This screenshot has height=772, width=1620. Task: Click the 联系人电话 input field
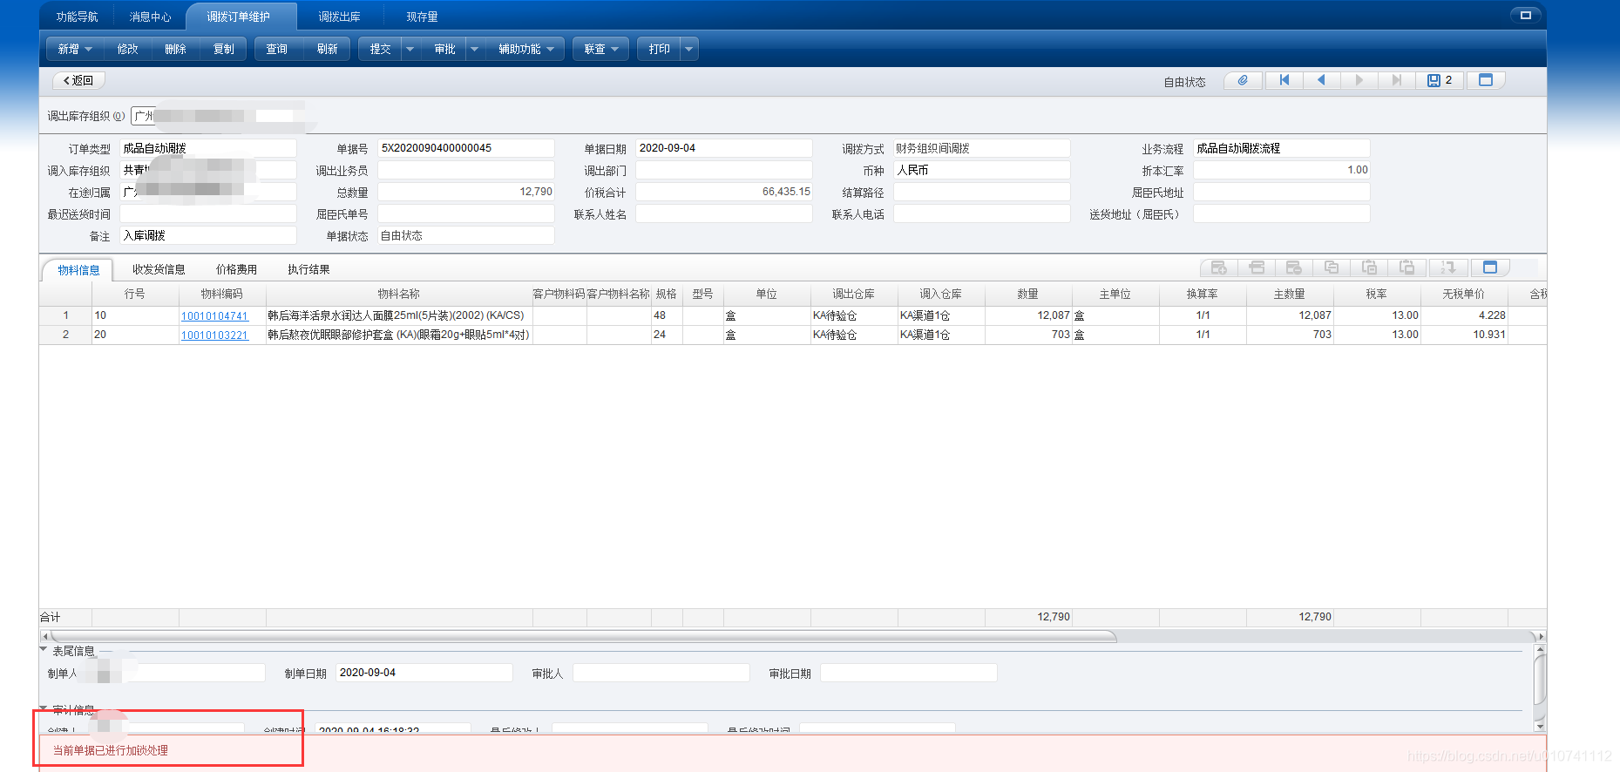[982, 213]
